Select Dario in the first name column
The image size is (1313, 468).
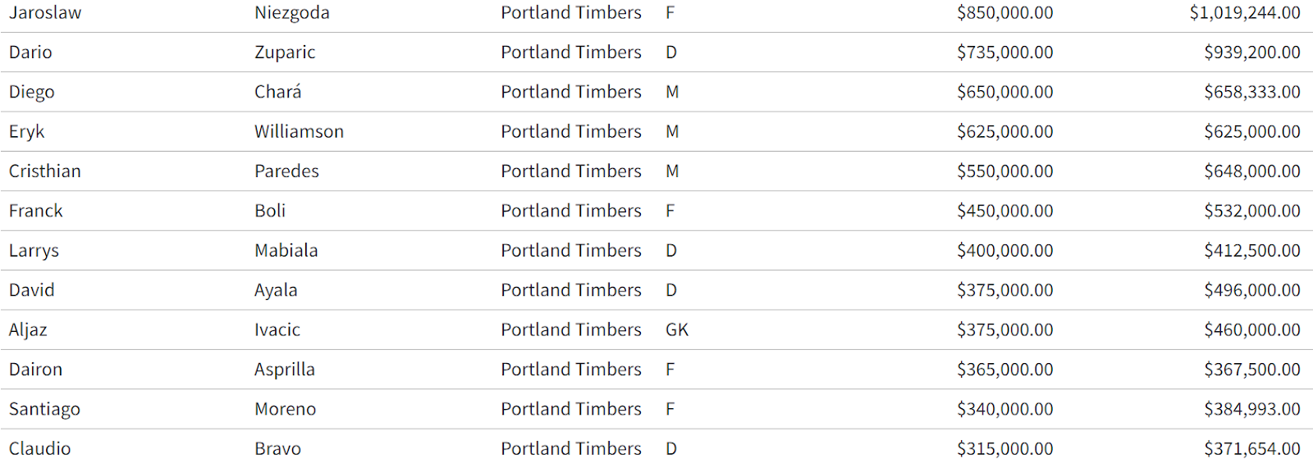tap(30, 52)
